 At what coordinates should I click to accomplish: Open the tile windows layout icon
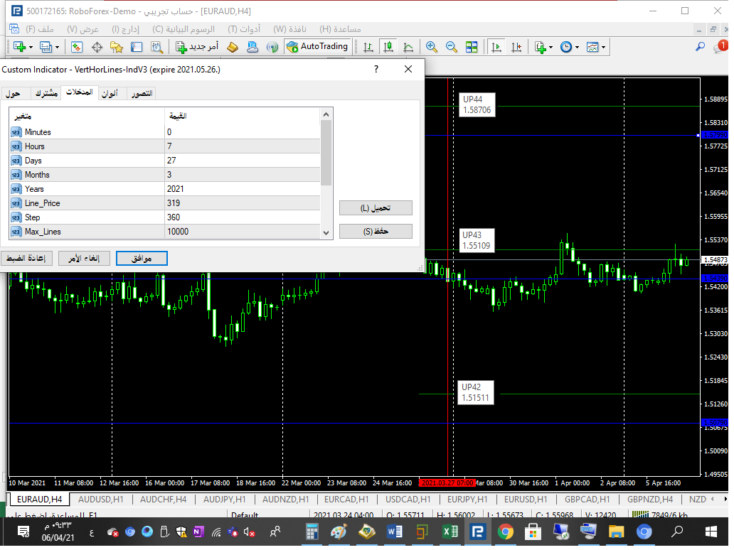pos(471,47)
